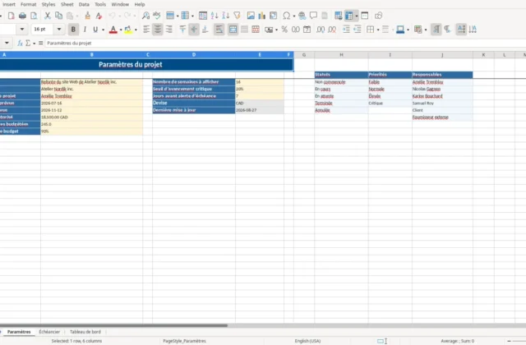This screenshot has width=526, height=345.
Task: Switch to the Tableau de bord tab
Action: (x=85, y=332)
